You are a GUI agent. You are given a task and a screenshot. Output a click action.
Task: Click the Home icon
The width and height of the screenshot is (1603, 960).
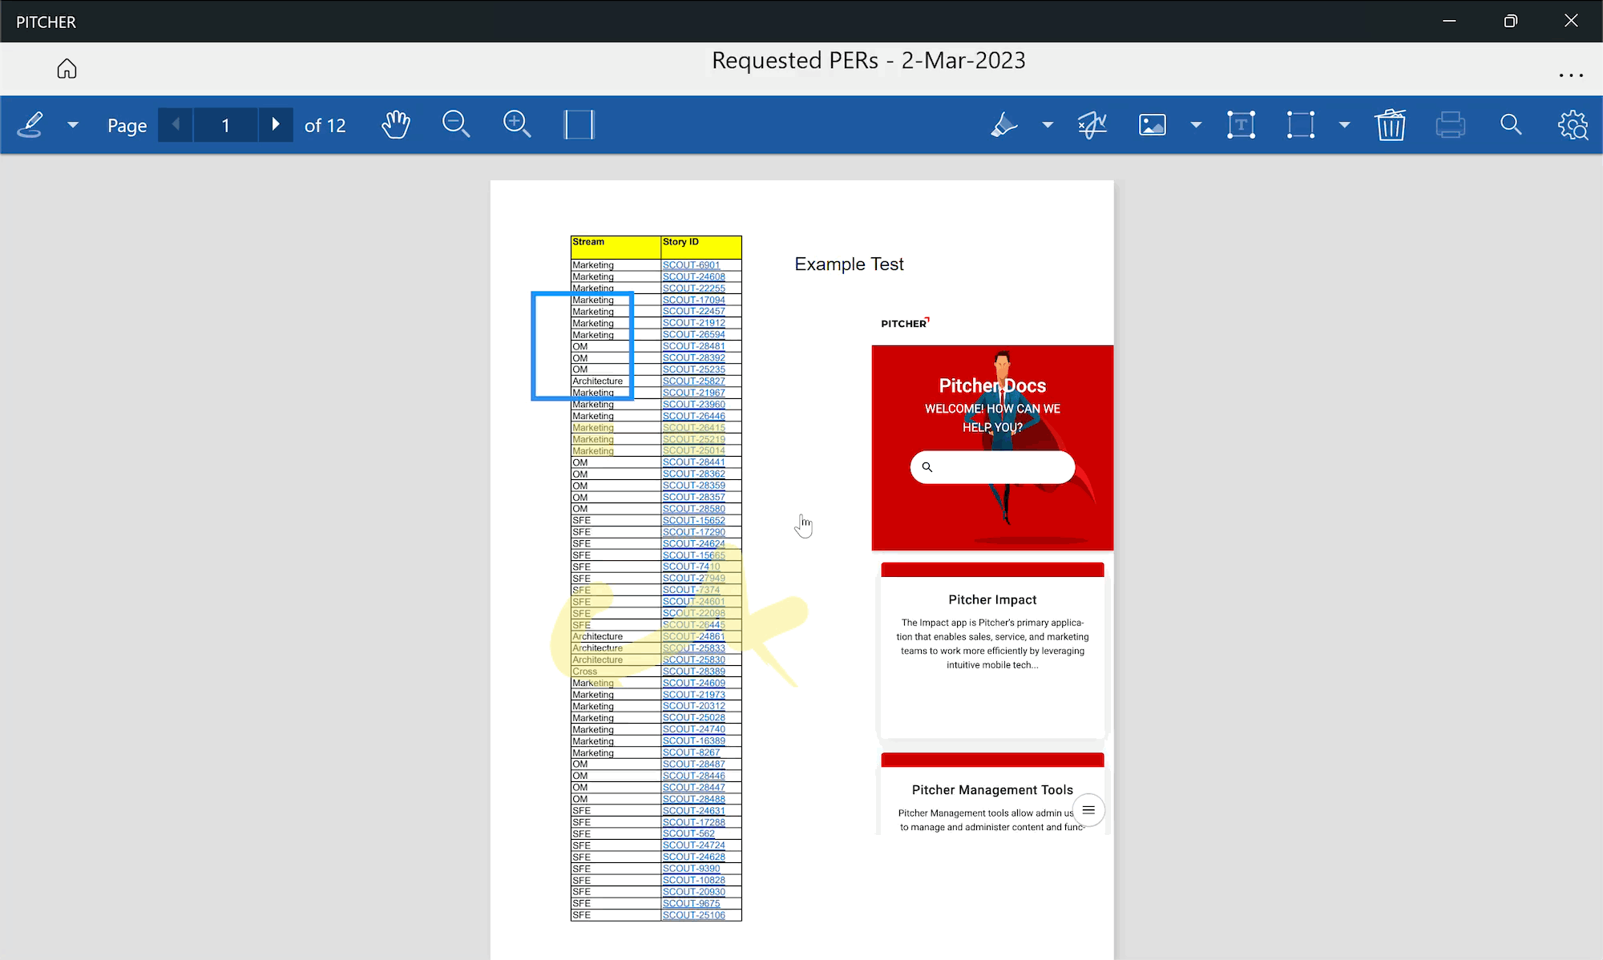coord(67,69)
